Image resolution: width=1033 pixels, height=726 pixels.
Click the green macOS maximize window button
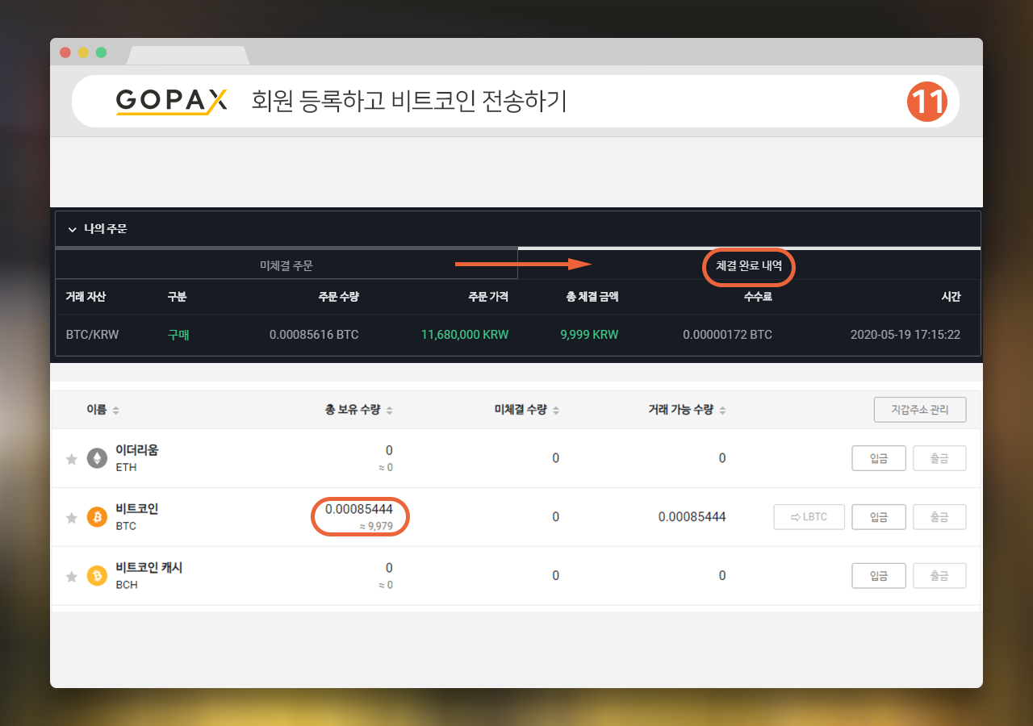coord(101,52)
